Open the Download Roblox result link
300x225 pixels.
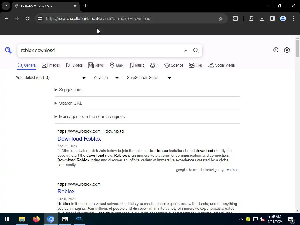(79, 139)
